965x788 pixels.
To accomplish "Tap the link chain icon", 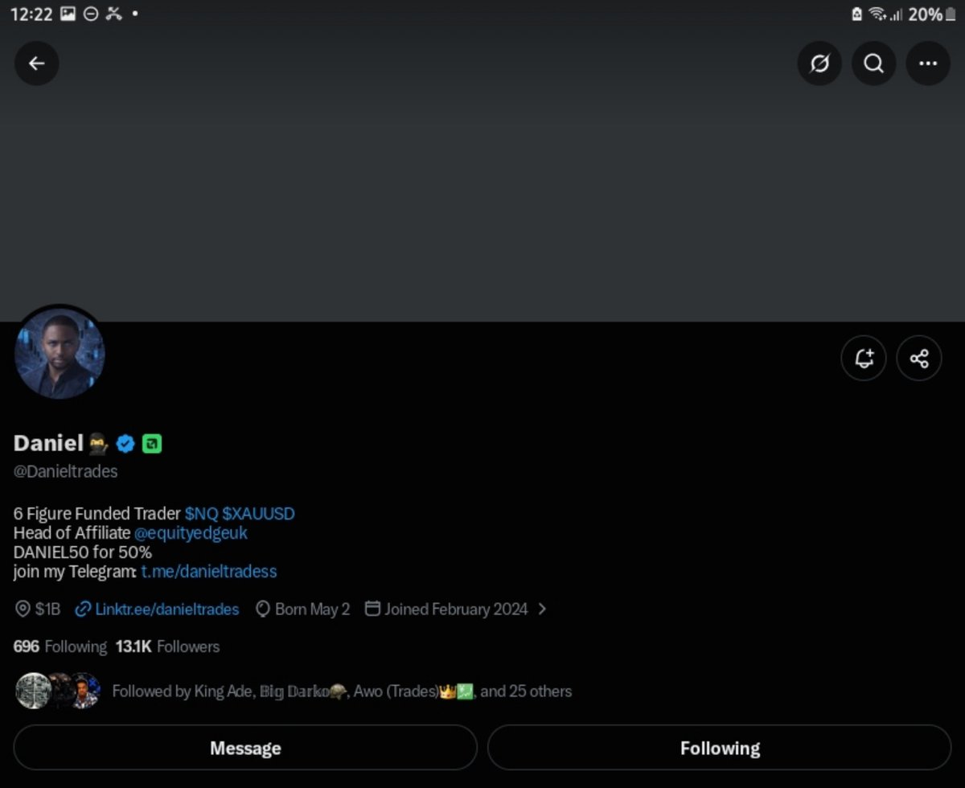I will [82, 609].
